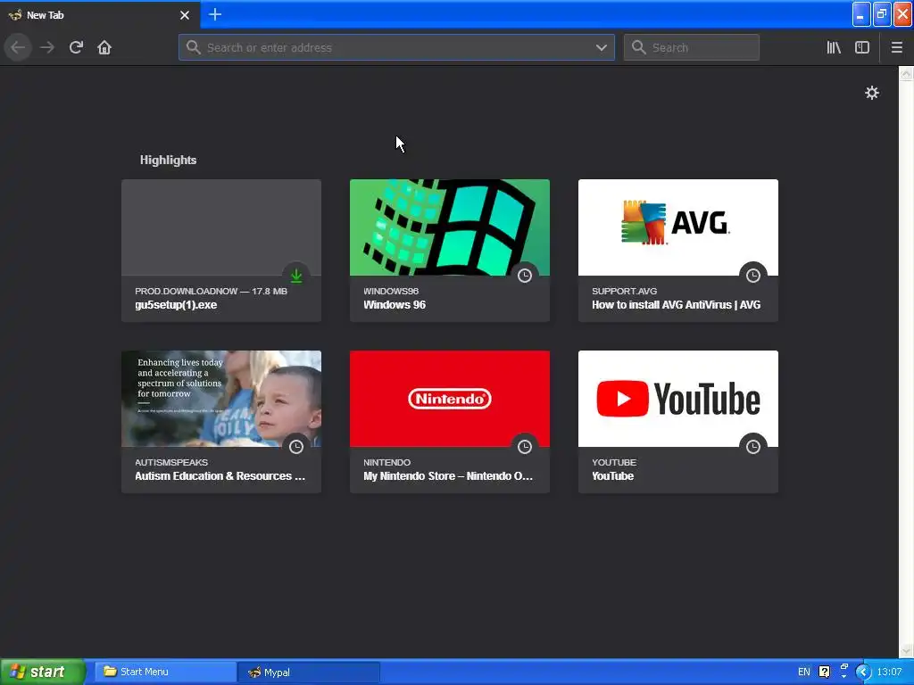Open 'Autism Education & Resources ...' link

tap(220, 476)
